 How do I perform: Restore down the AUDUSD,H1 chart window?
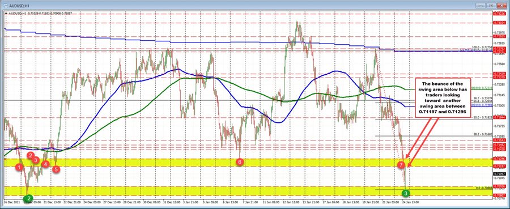(x=491, y=6)
